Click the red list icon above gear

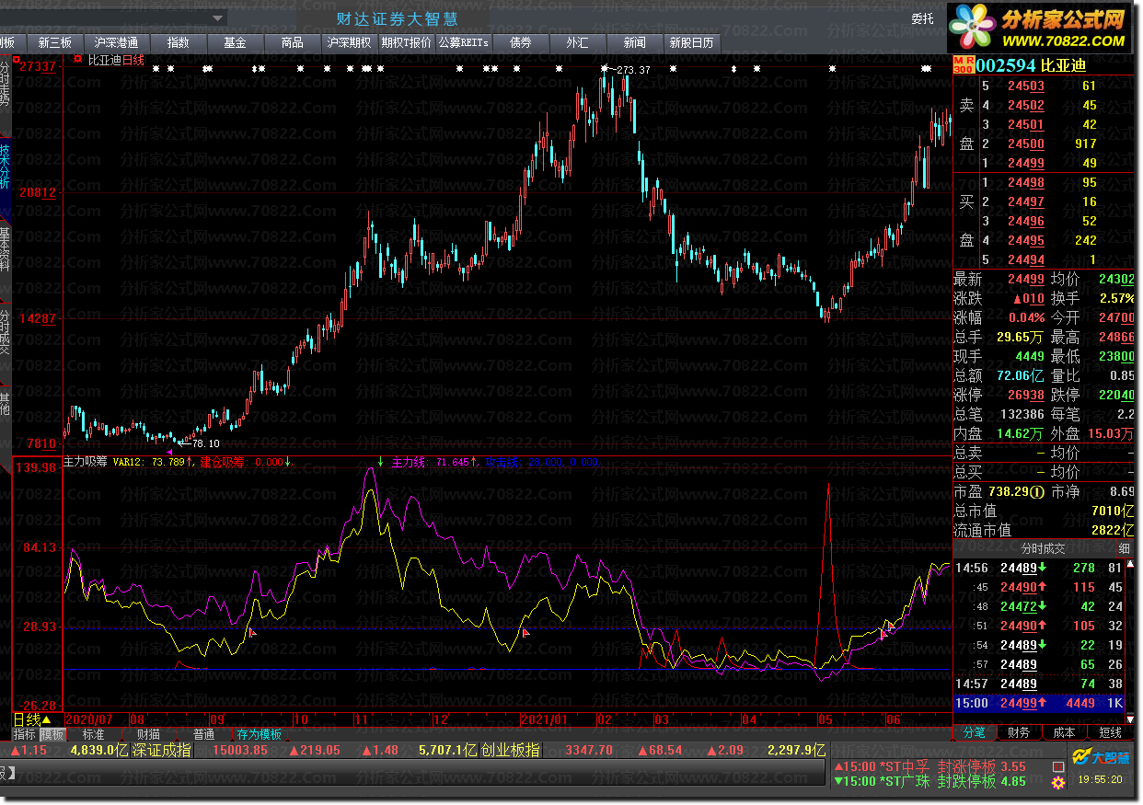pos(1059,765)
